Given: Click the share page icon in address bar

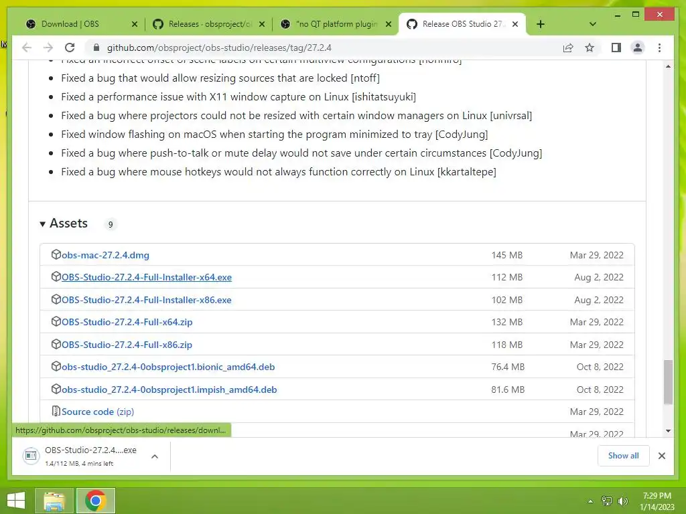Looking at the screenshot, I should (568, 48).
